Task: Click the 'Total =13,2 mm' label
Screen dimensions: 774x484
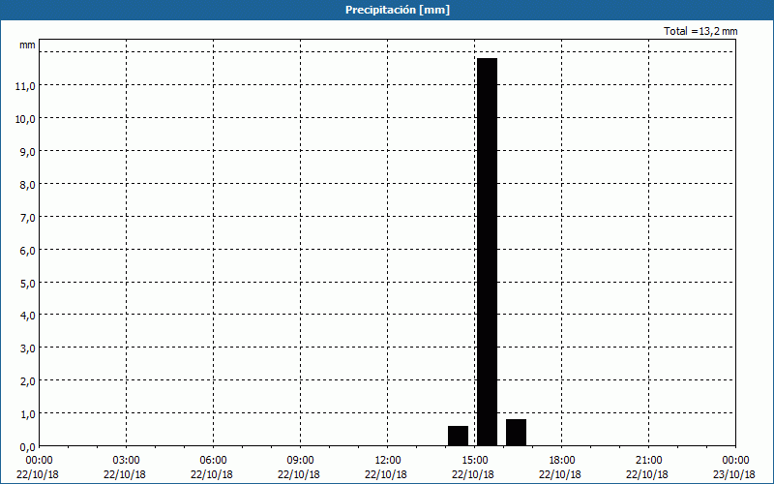Action: pos(700,31)
